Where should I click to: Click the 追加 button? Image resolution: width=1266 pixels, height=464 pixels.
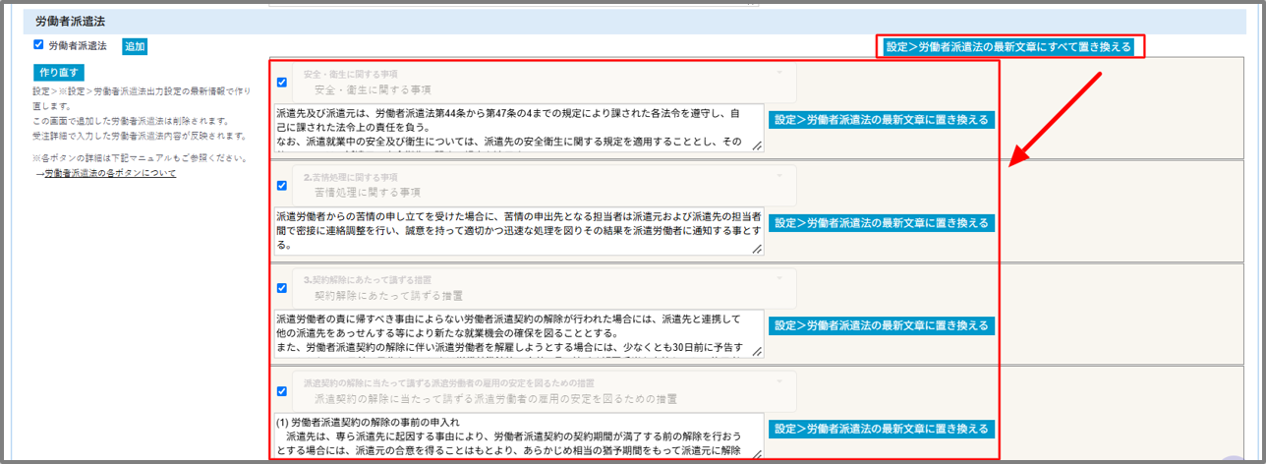pyautogui.click(x=135, y=46)
